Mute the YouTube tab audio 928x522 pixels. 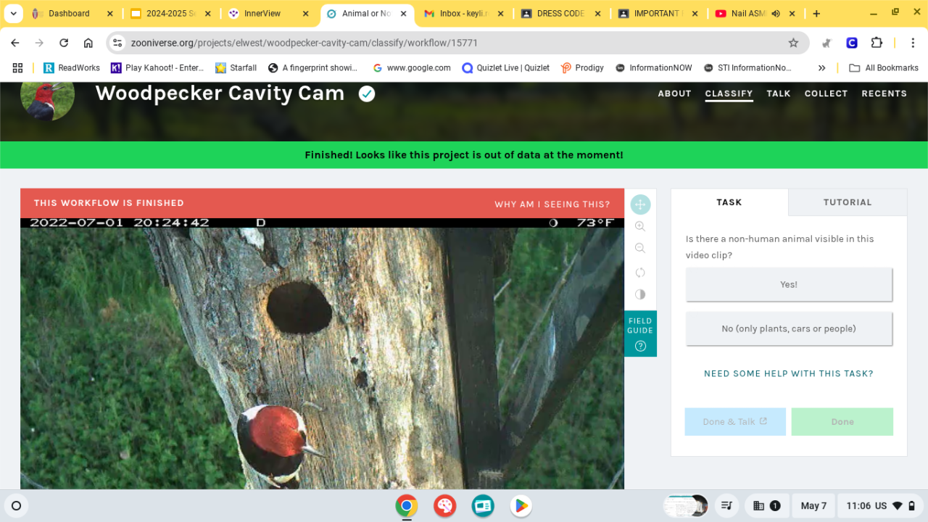(776, 13)
